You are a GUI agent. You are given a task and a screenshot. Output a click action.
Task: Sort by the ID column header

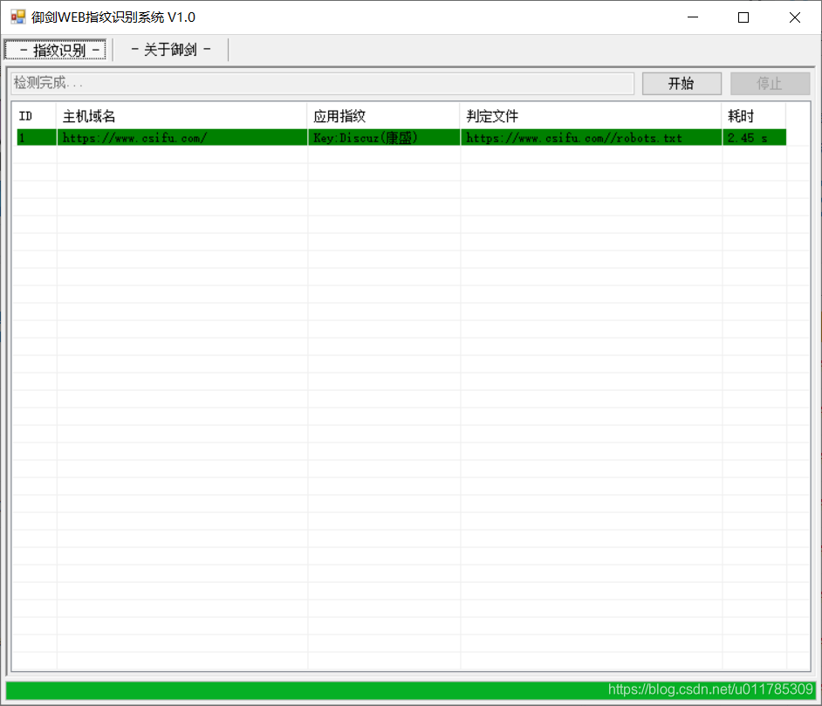pyautogui.click(x=35, y=116)
